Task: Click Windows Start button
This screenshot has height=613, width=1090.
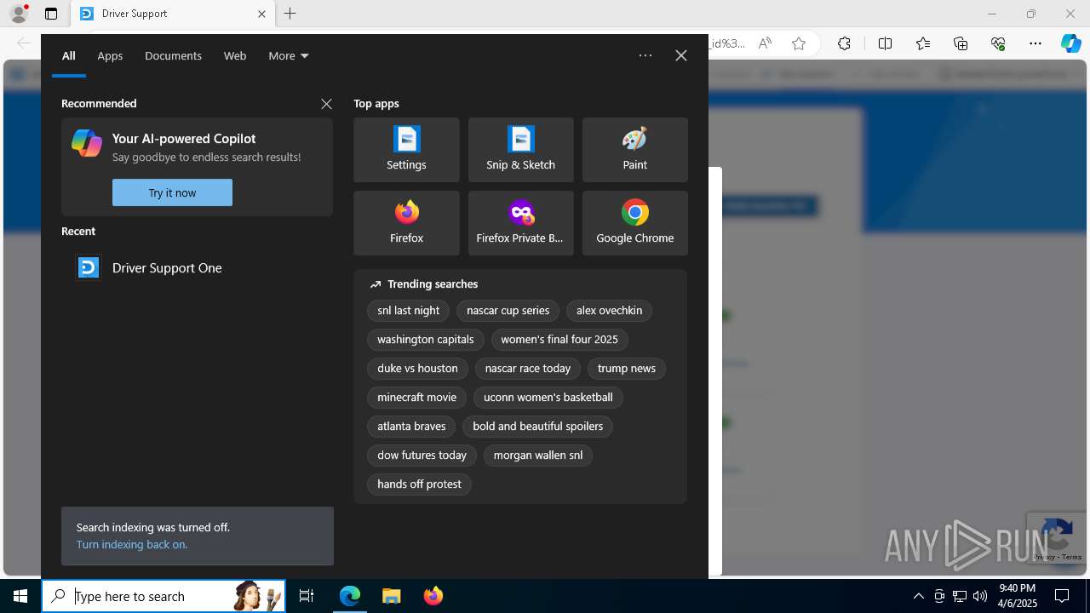Action: [x=20, y=596]
